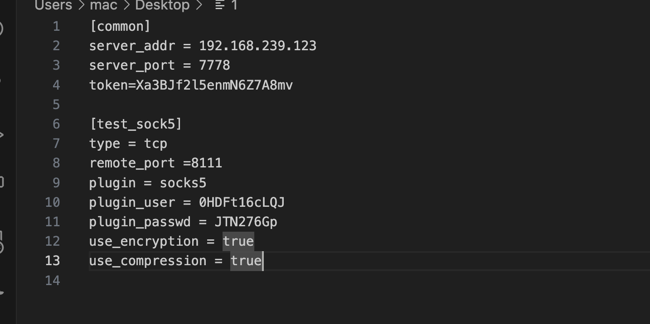Select line number 1 in gutter
Image resolution: width=650 pixels, height=324 pixels.
(56, 26)
